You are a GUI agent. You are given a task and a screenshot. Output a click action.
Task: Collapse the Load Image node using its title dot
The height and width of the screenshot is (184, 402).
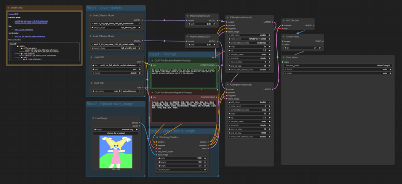[93, 118]
